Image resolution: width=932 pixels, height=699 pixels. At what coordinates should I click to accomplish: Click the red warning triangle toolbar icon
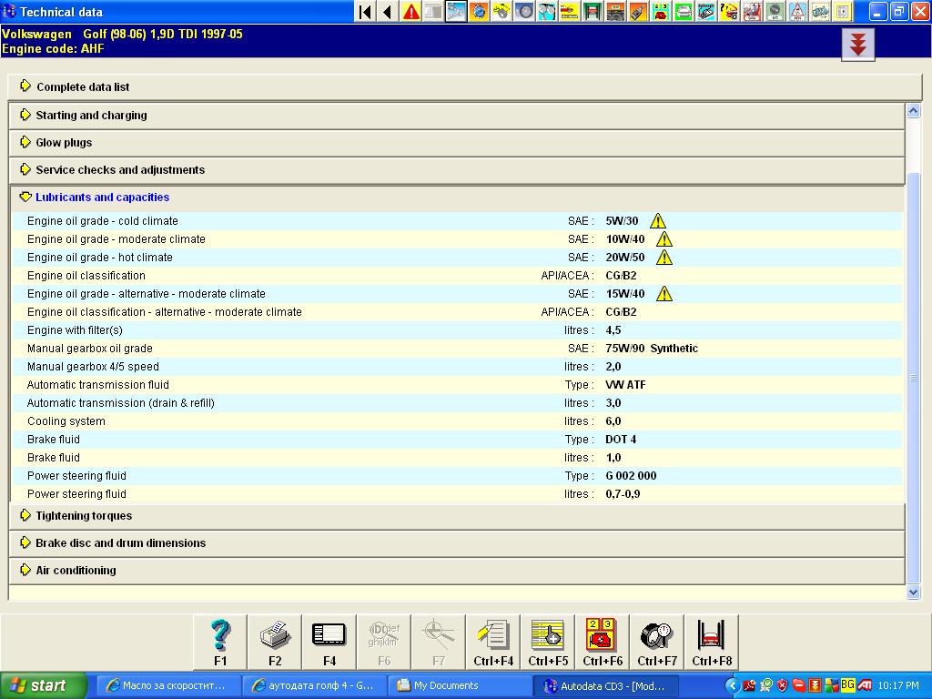coord(411,12)
